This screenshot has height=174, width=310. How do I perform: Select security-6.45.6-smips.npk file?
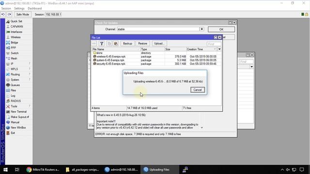[x=156, y=64]
